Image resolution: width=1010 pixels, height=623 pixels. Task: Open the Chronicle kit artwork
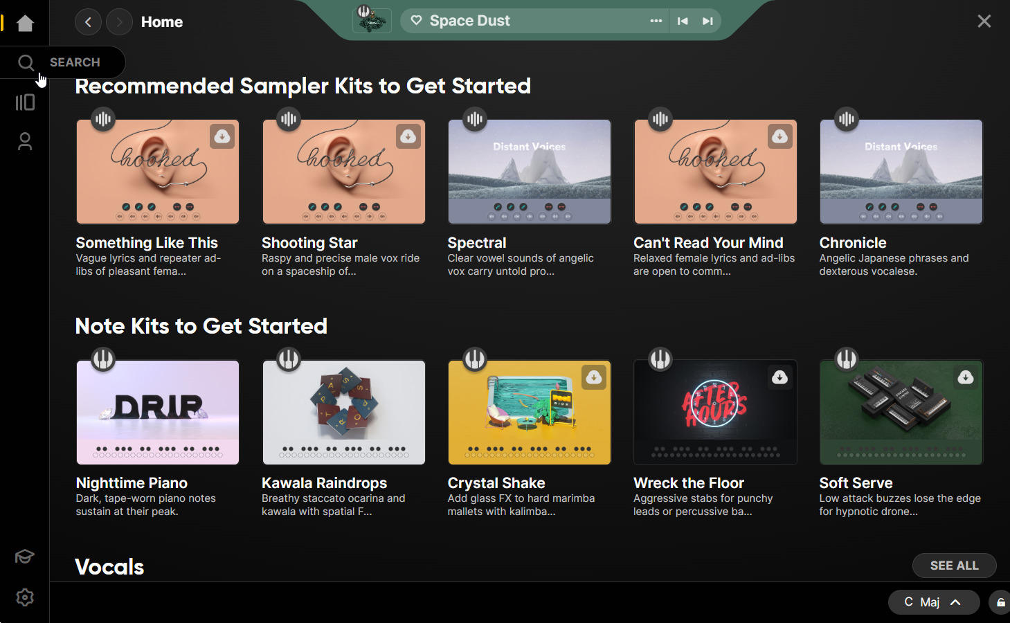point(901,172)
